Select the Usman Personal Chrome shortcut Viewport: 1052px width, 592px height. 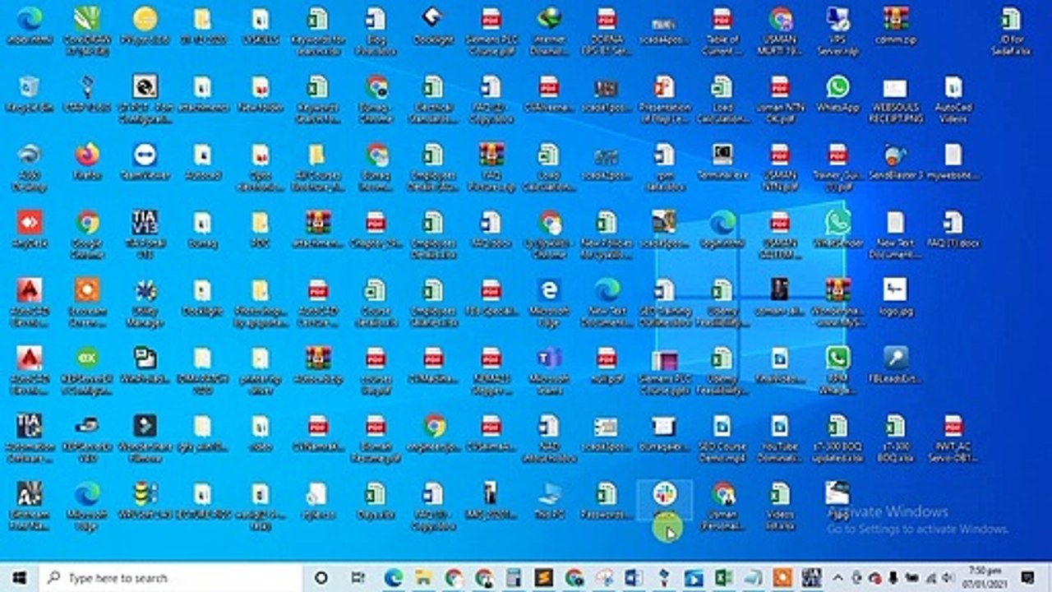click(723, 505)
